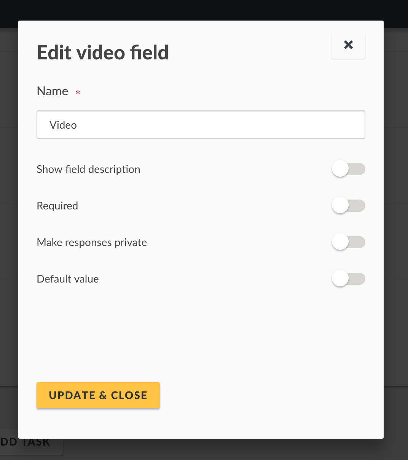Click the X icon in the top corner
This screenshot has width=408, height=460.
pos(348,45)
